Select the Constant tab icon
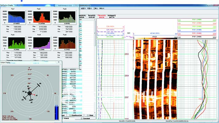Viewport: 219px width, 123px height. [82, 118]
